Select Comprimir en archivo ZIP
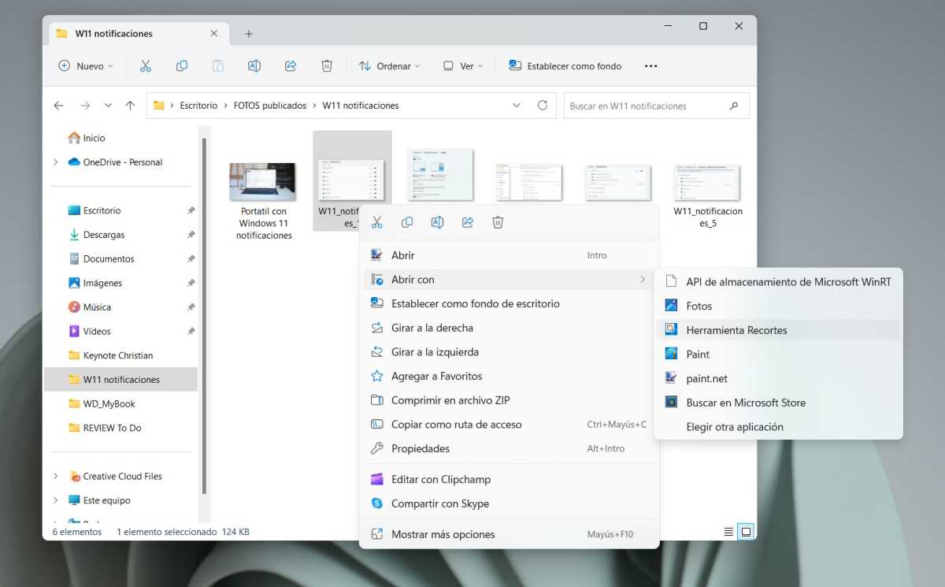This screenshot has height=587, width=945. pos(509,400)
